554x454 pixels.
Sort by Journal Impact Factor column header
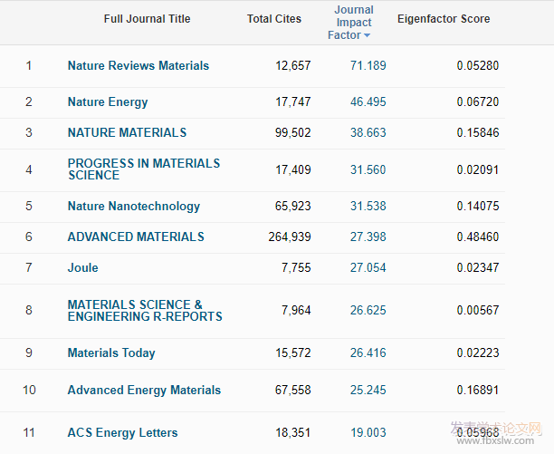pyautogui.click(x=350, y=23)
